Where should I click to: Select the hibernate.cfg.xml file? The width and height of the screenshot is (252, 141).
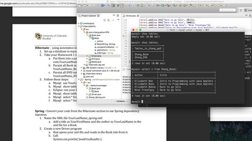pos(96,65)
